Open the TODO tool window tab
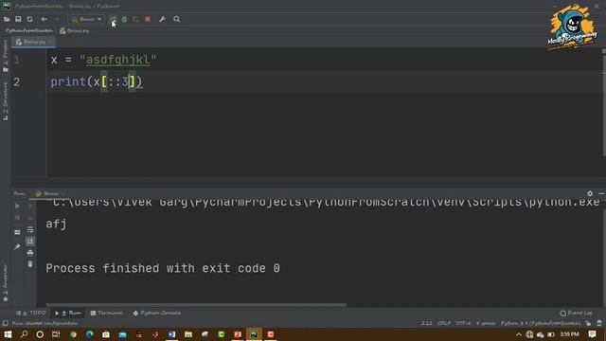 tap(31, 313)
